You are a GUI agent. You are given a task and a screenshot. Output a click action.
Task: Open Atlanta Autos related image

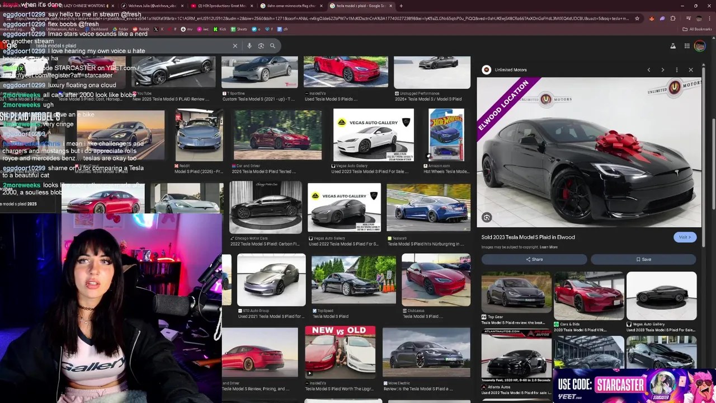516,356
